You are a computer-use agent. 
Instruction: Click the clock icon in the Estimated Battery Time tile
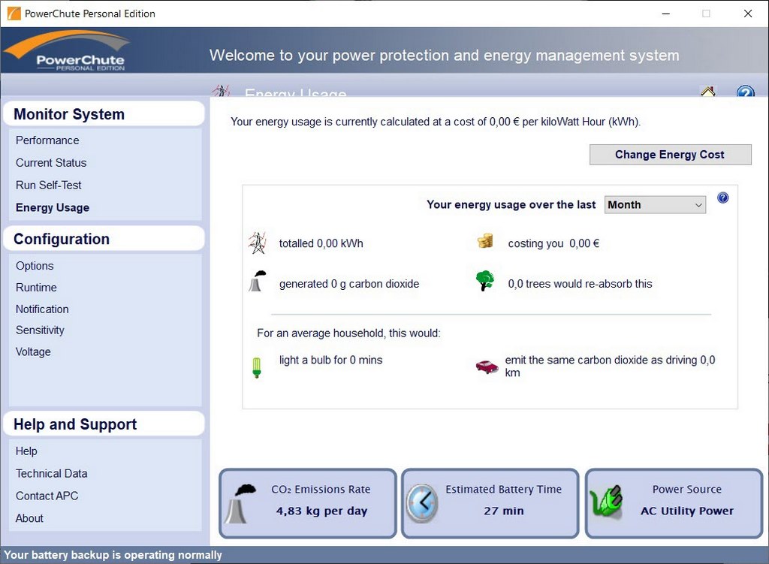coord(422,504)
